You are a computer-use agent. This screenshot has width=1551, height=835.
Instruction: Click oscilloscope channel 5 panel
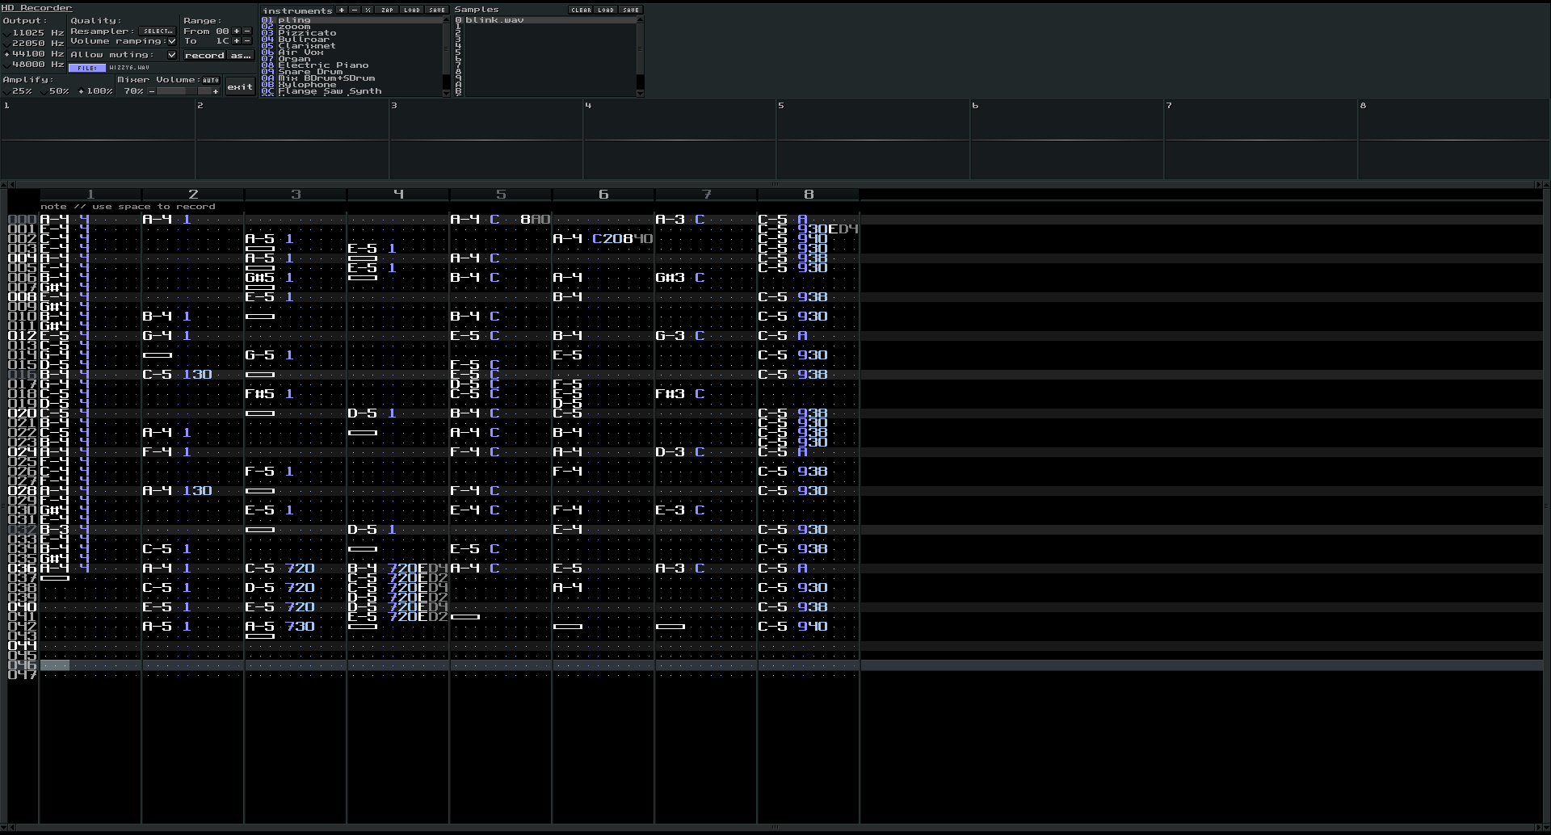[x=872, y=140]
